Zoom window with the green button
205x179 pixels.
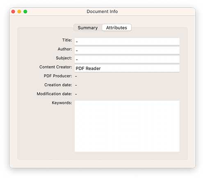click(25, 12)
